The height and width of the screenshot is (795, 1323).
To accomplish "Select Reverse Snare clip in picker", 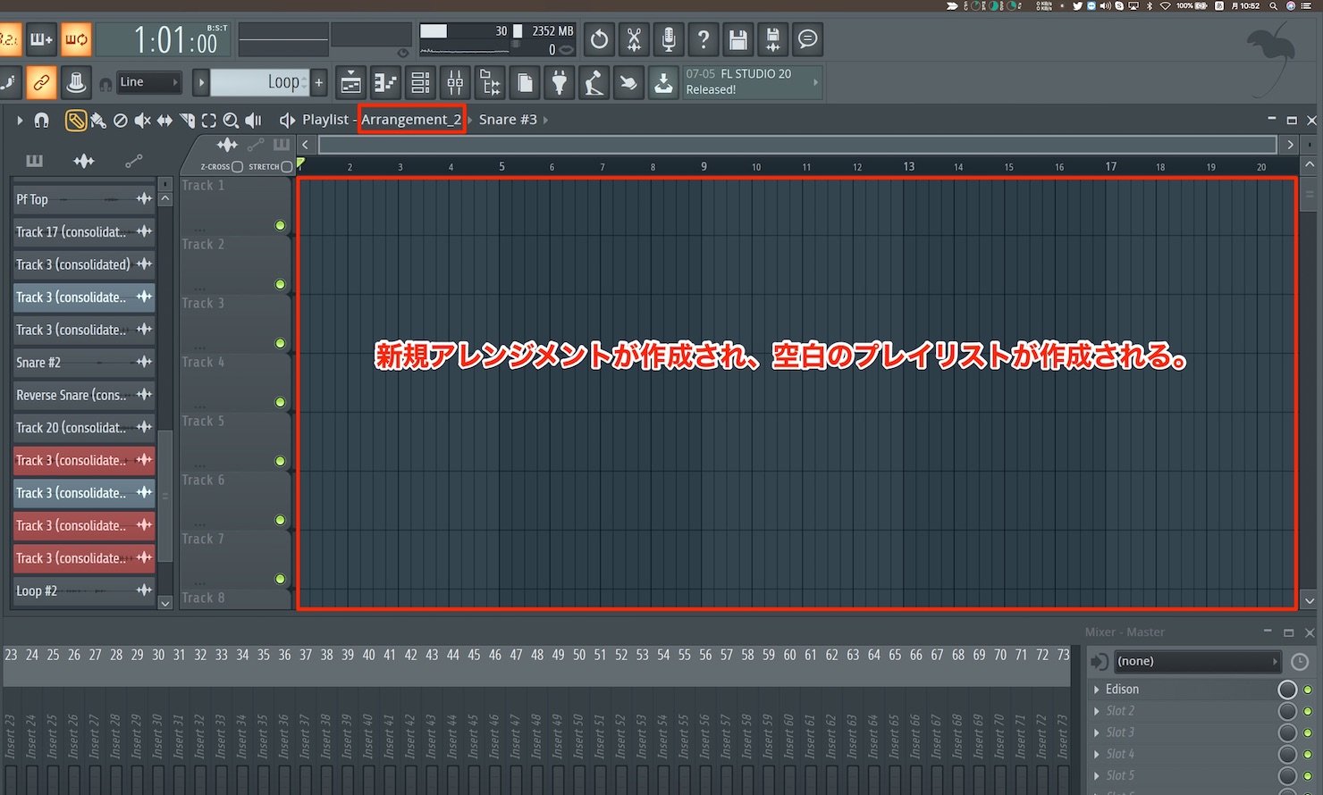I will coord(84,395).
